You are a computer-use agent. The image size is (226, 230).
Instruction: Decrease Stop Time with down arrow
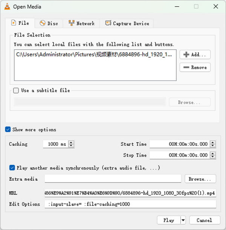pyautogui.click(x=213, y=157)
